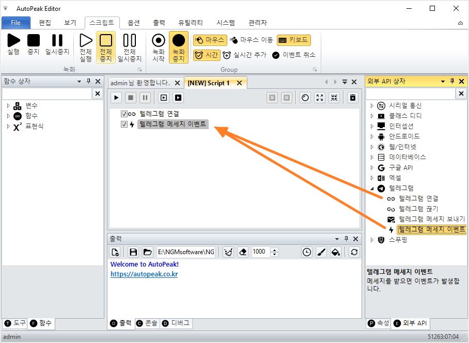Toggle 마우스 recording option
Viewport: 469px width, 343px height.
point(210,40)
